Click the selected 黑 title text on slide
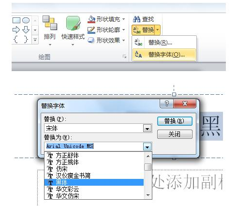 [211, 126]
